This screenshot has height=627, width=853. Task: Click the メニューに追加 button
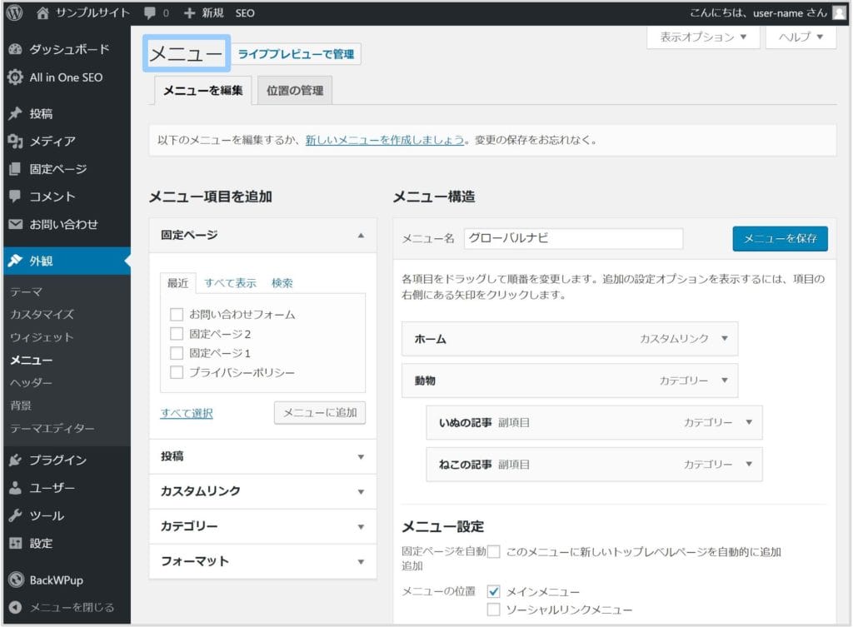pos(320,413)
